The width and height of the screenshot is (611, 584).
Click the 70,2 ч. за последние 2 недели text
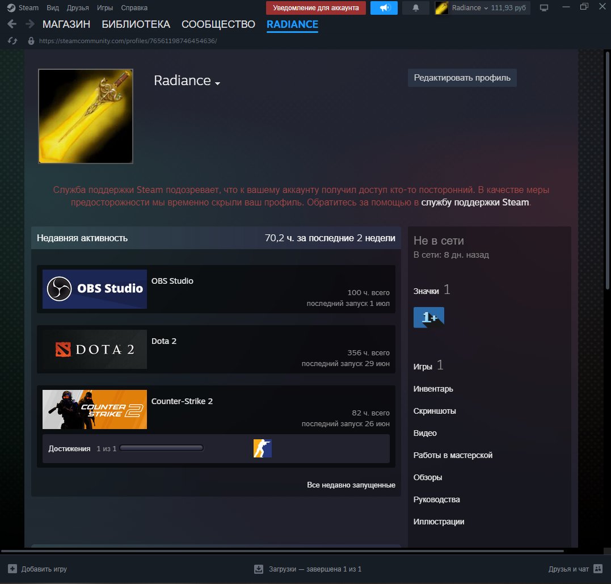coord(330,238)
